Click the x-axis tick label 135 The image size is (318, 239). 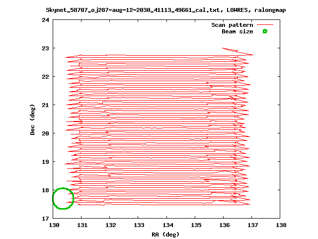point(196,225)
